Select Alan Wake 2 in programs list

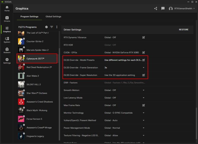(33, 76)
